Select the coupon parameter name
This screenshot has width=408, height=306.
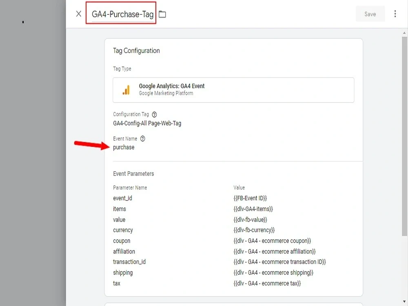122,241
